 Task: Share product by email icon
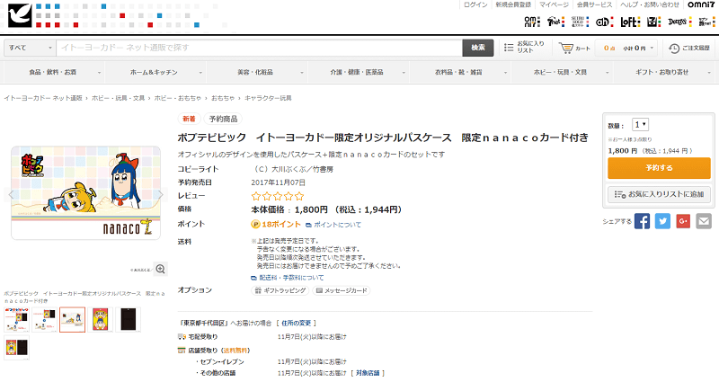[704, 221]
